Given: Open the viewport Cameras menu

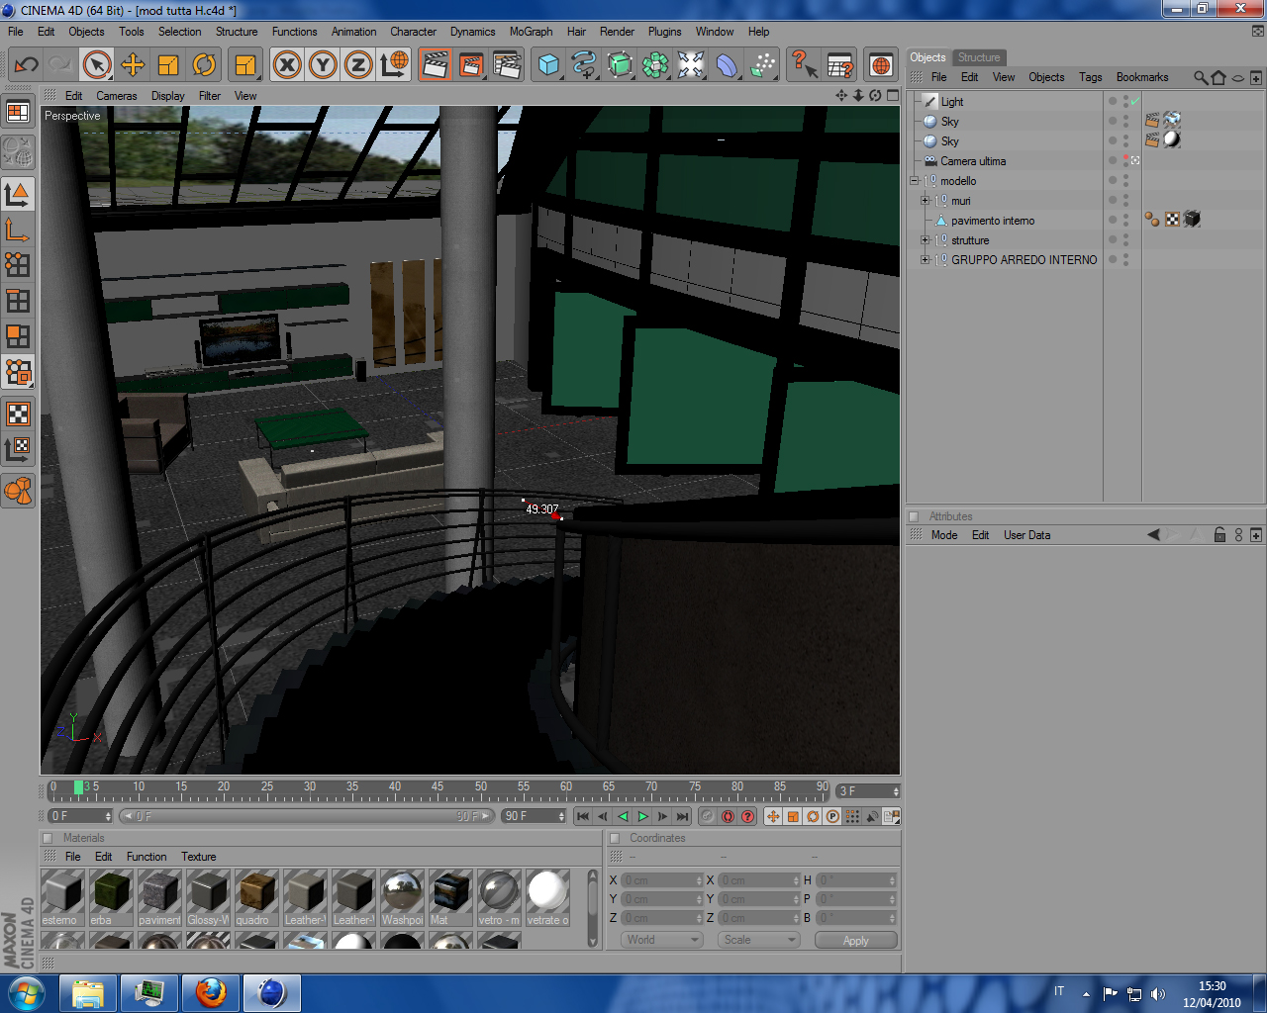Looking at the screenshot, I should [x=117, y=96].
